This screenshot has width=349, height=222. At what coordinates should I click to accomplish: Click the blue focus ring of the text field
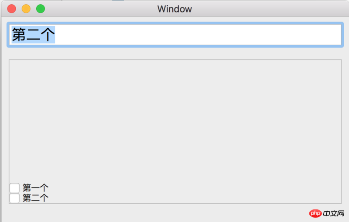click(x=175, y=24)
